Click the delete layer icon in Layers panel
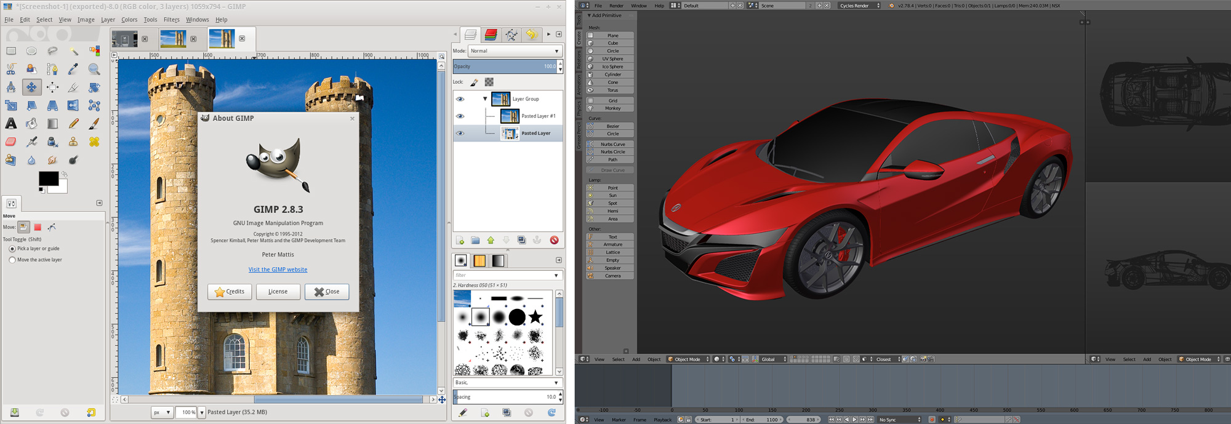The height and width of the screenshot is (424, 1231). 554,240
